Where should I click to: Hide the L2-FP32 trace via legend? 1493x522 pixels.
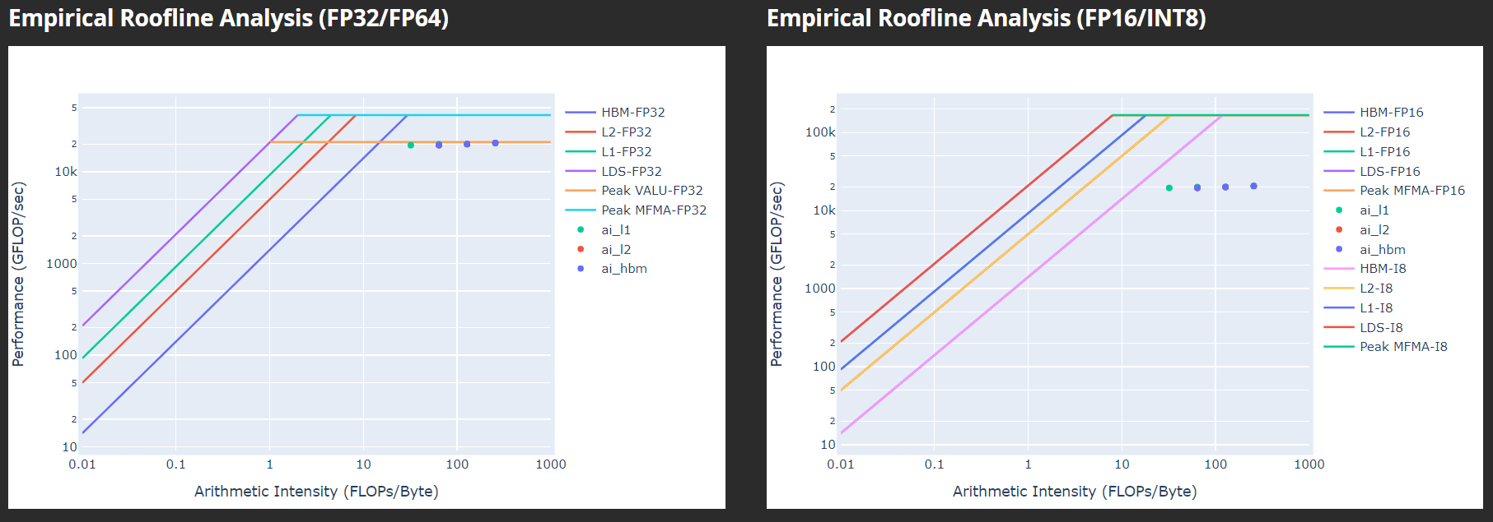click(626, 132)
